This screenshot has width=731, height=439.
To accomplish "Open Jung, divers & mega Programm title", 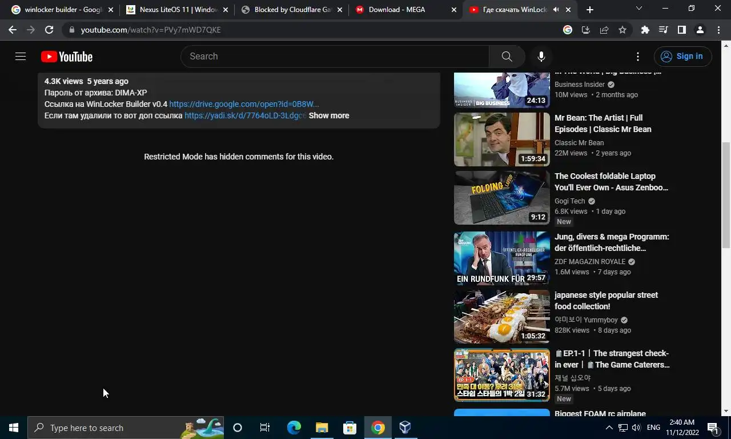I will coord(612,242).
